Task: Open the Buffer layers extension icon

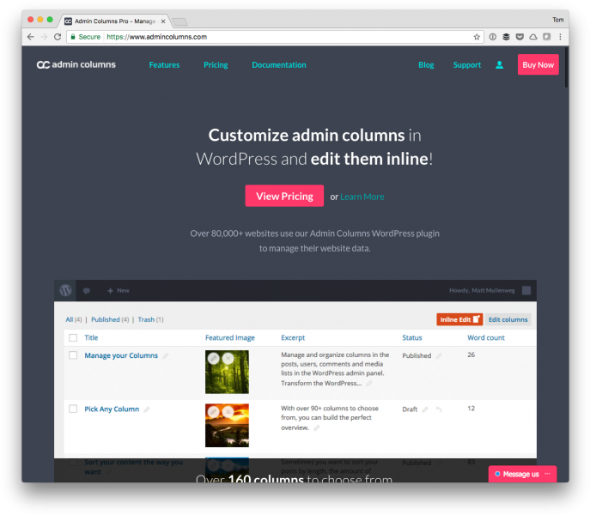Action: (506, 37)
